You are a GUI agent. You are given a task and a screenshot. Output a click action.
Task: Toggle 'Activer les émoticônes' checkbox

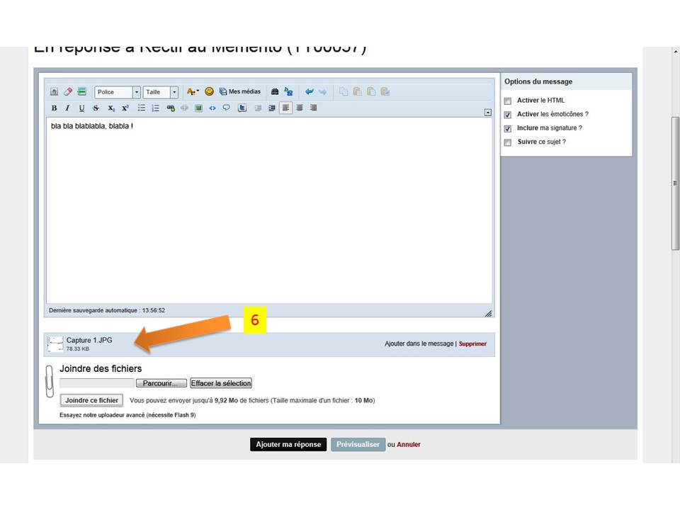507,115
